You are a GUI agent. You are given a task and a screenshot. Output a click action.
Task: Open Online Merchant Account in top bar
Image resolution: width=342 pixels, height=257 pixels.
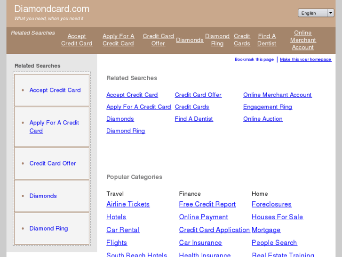[x=303, y=40]
